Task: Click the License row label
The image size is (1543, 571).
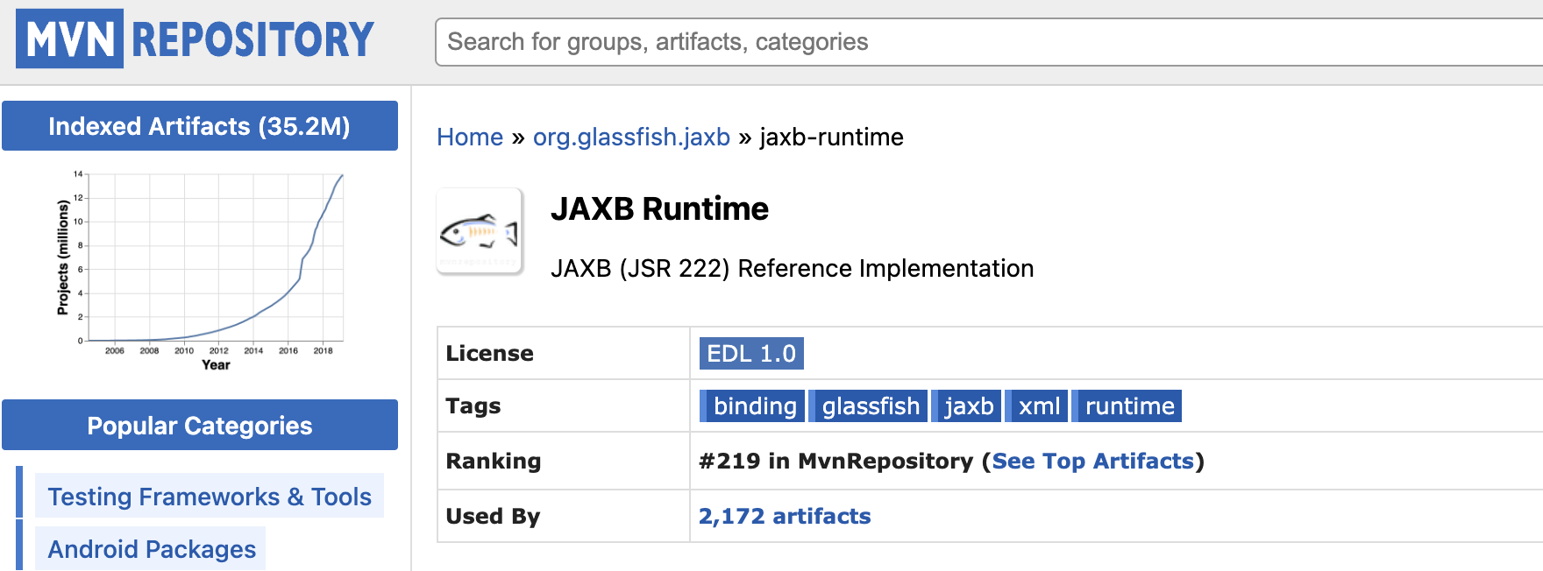Action: pyautogui.click(x=489, y=354)
